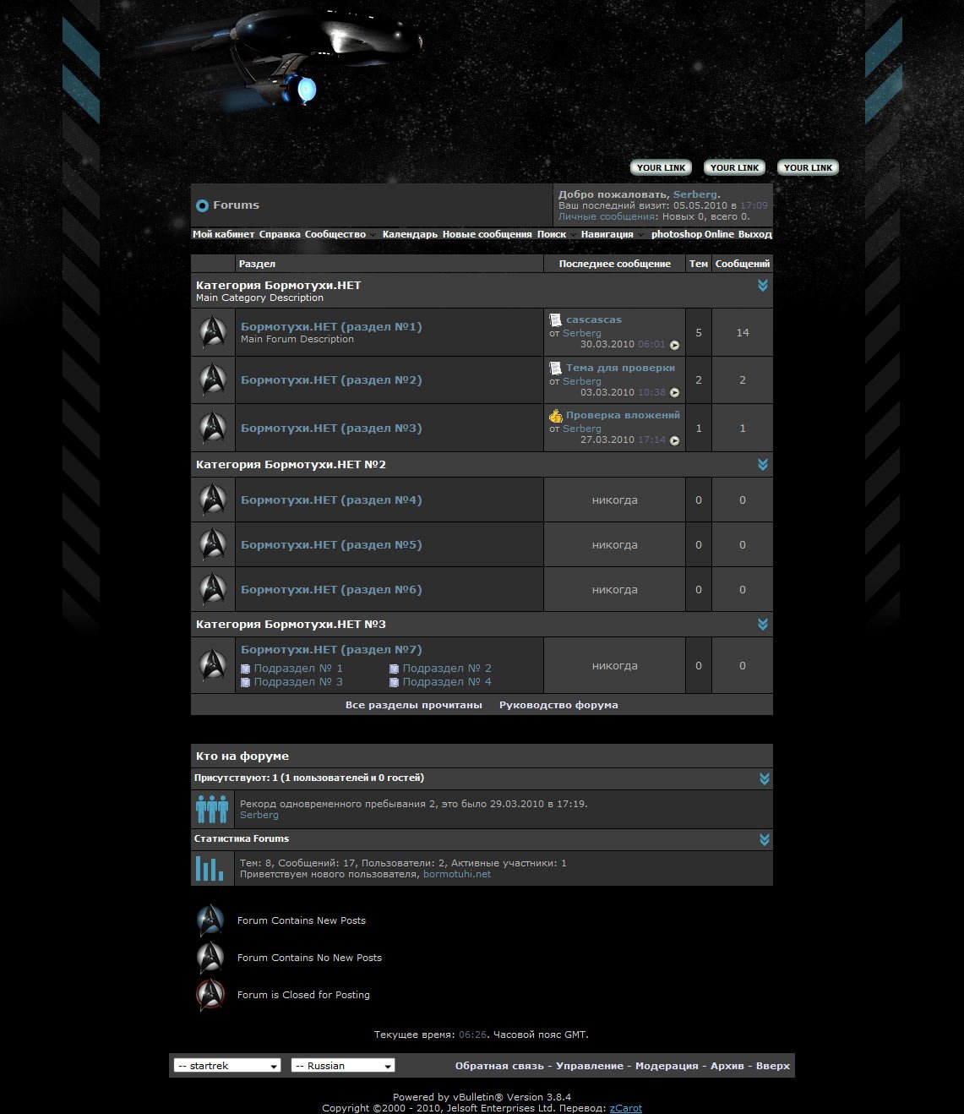Screen dimensions: 964x1114
Task: Open the Сообщество dropdown menu
Action: [340, 234]
